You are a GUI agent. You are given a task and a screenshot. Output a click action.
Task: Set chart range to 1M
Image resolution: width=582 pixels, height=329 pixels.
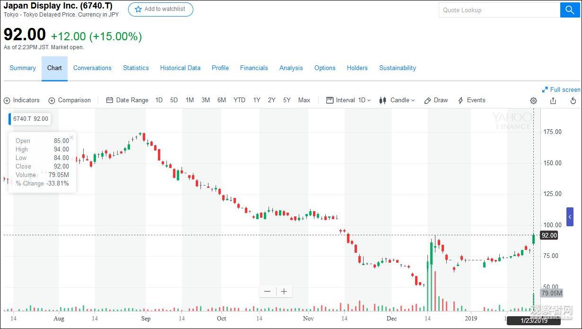tap(190, 100)
